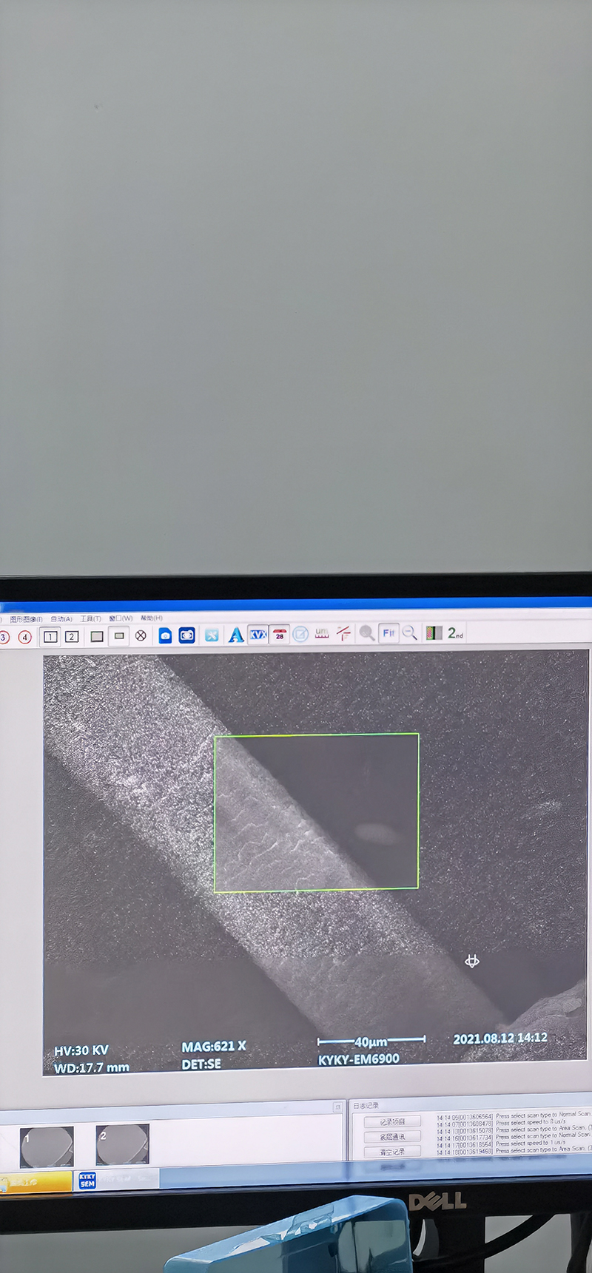Select stored image thumbnail 2

pos(123,1144)
